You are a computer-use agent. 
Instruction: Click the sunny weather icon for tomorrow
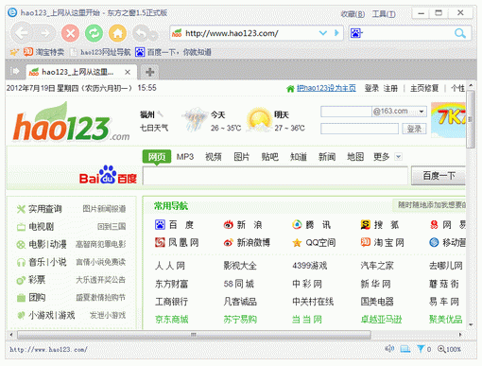click(x=259, y=120)
